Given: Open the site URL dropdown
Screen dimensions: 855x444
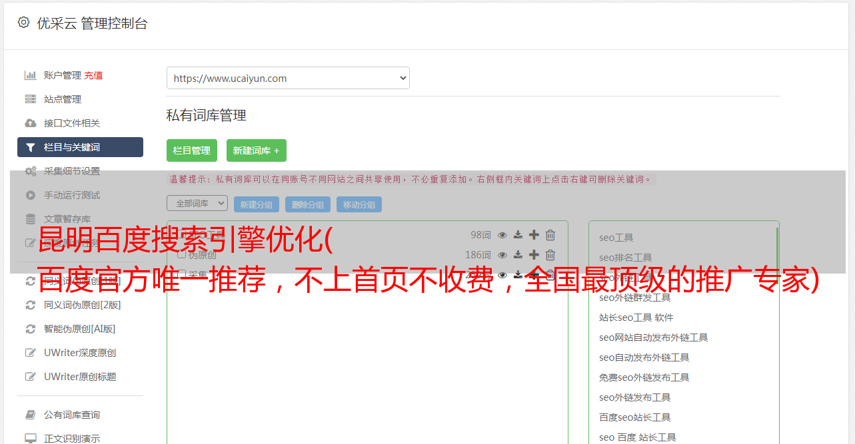Looking at the screenshot, I should point(288,78).
